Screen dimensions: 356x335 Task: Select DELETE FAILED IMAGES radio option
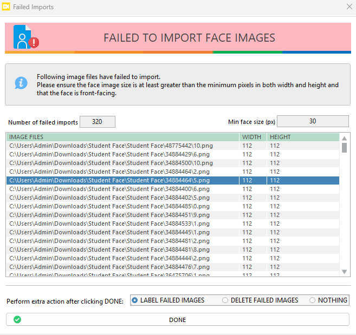click(225, 300)
